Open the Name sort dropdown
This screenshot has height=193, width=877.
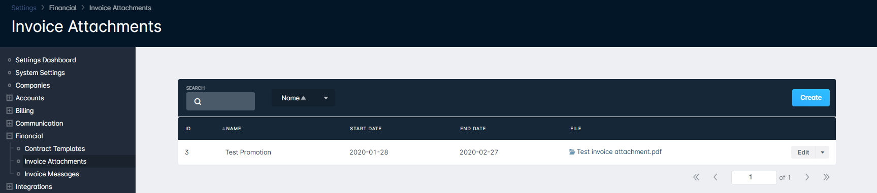[303, 98]
